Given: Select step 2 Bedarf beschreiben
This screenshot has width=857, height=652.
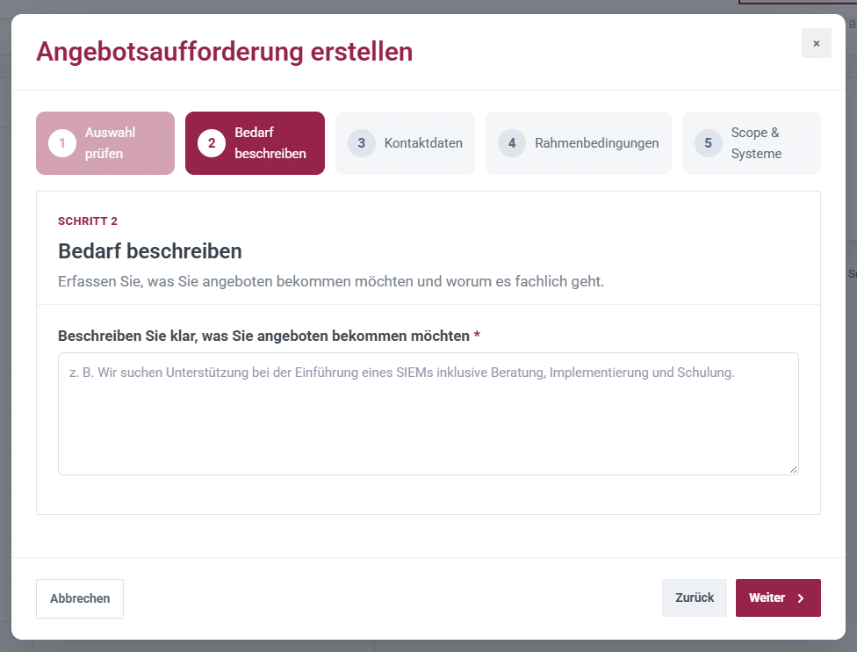Looking at the screenshot, I should click(x=255, y=143).
